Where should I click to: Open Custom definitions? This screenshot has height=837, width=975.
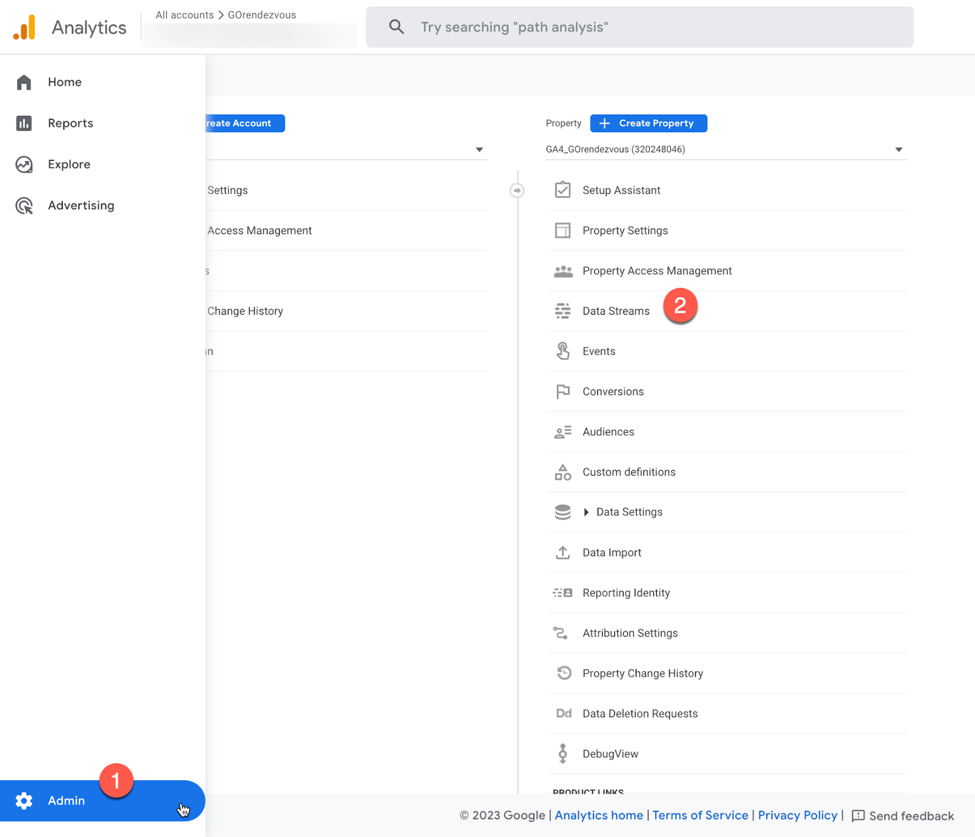[726, 472]
